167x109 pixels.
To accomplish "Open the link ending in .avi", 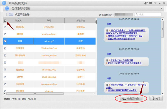I will point(121,39).
